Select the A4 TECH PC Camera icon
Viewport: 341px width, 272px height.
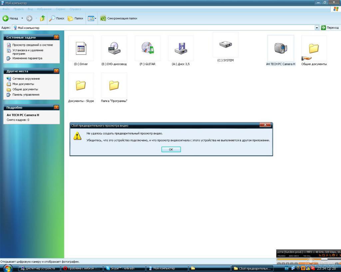[x=281, y=48]
